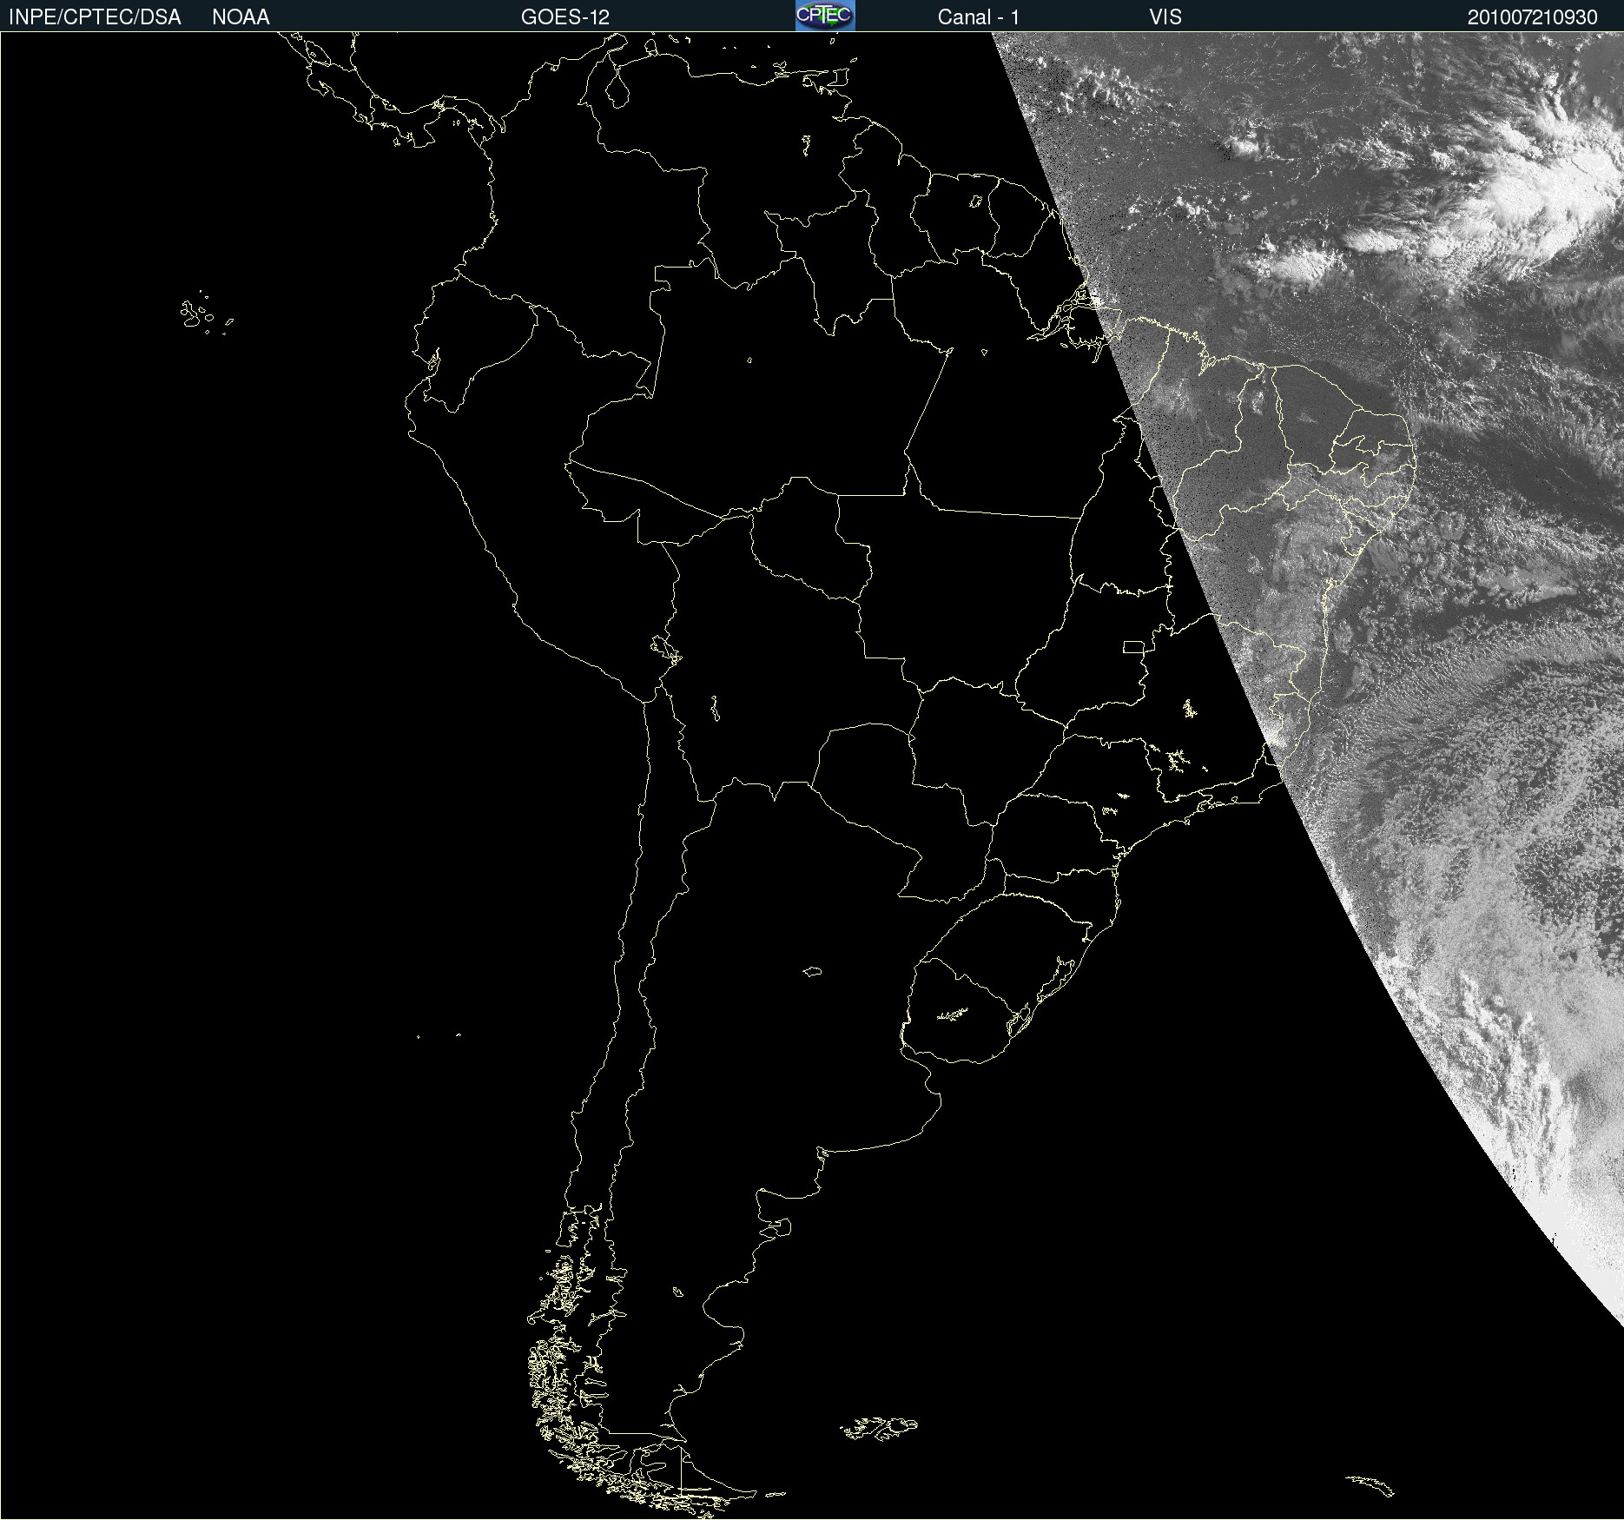The height and width of the screenshot is (1520, 1624).
Task: Click the VIS channel label
Action: click(x=1165, y=17)
